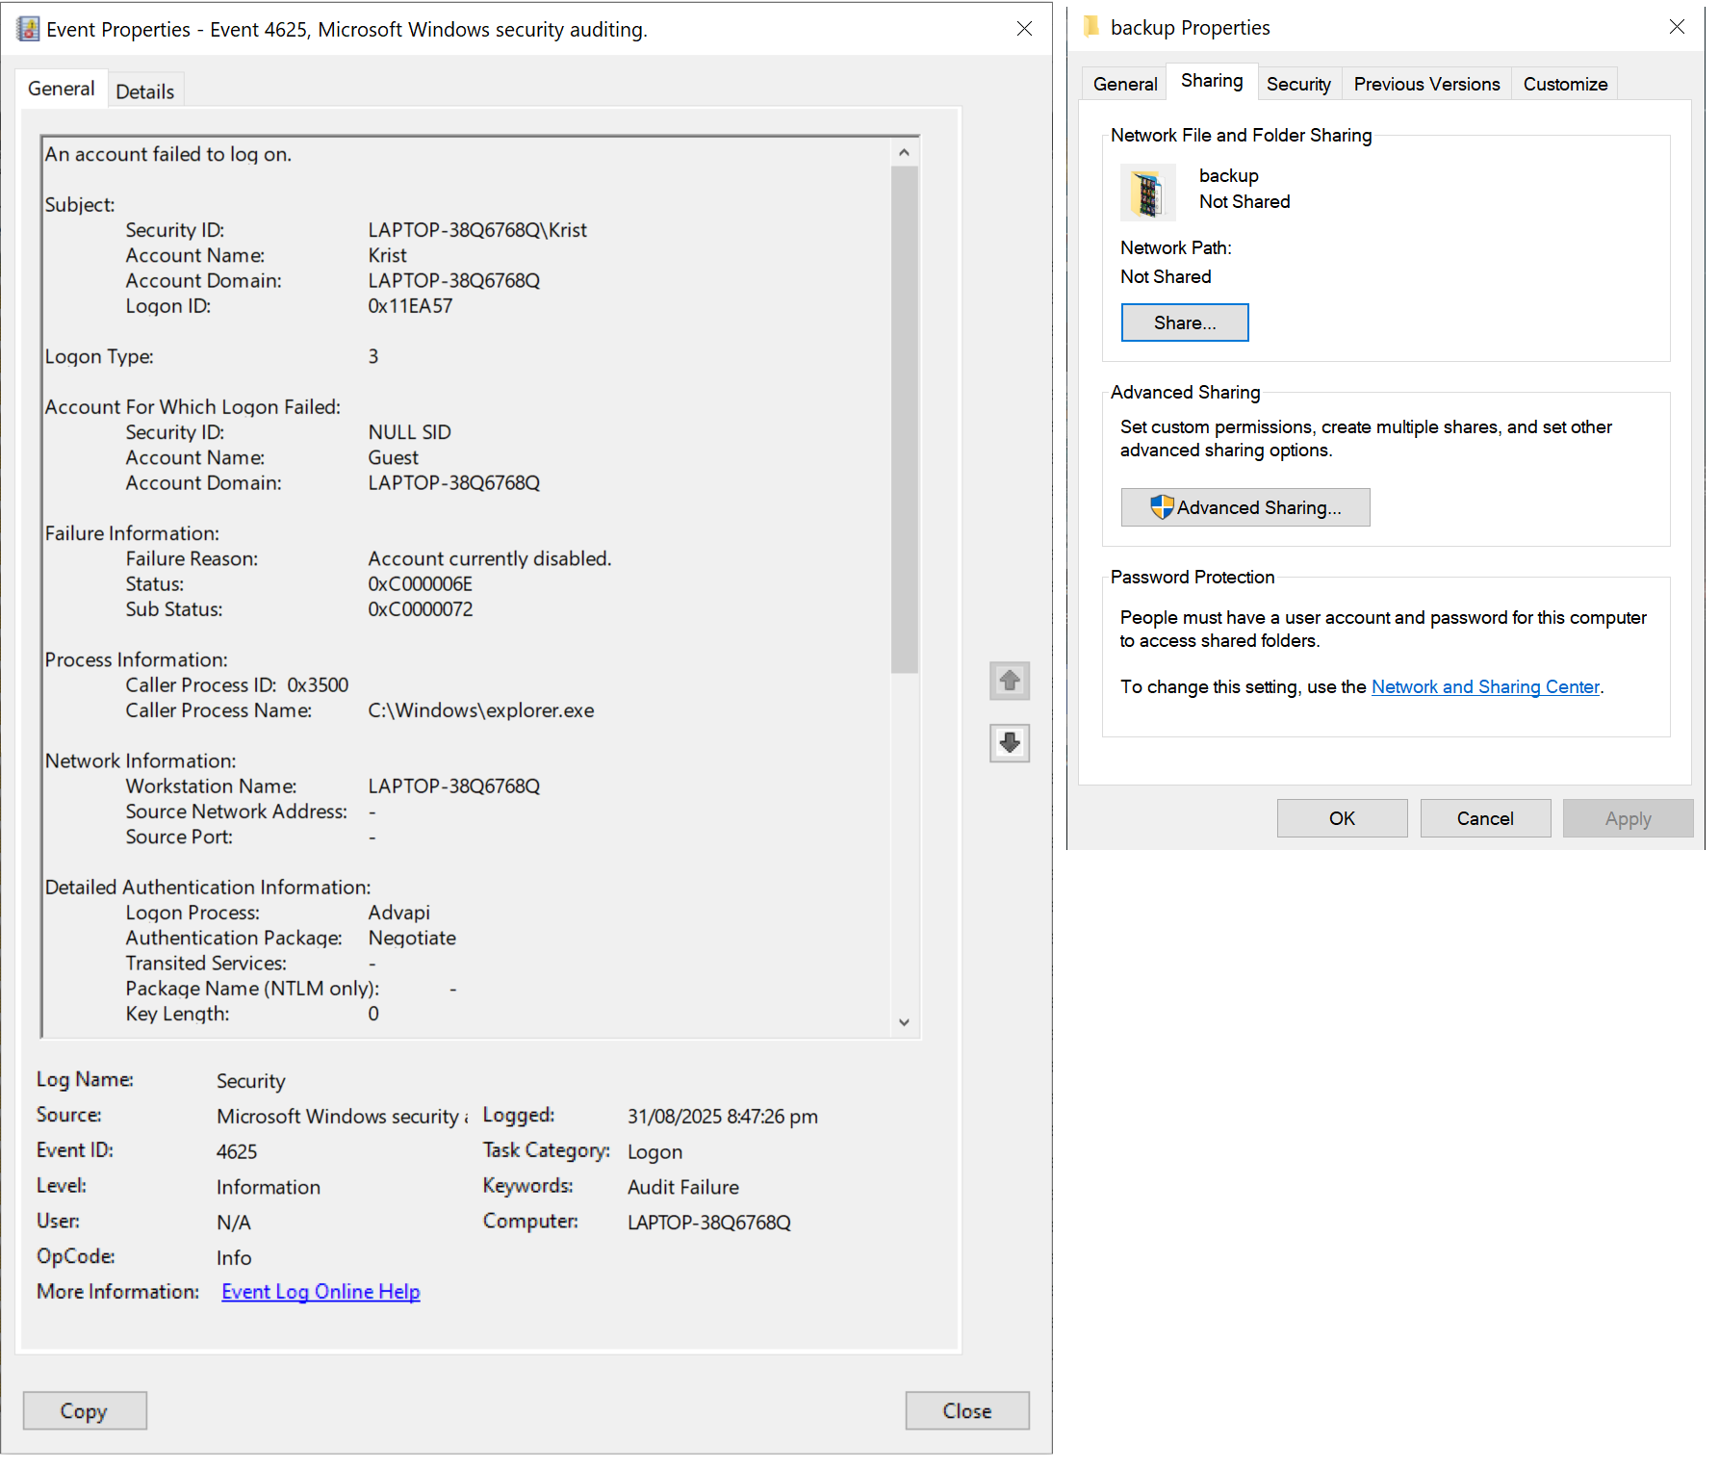1719x1469 pixels.
Task: Click the up arrow to view previous event
Action: [x=1009, y=681]
